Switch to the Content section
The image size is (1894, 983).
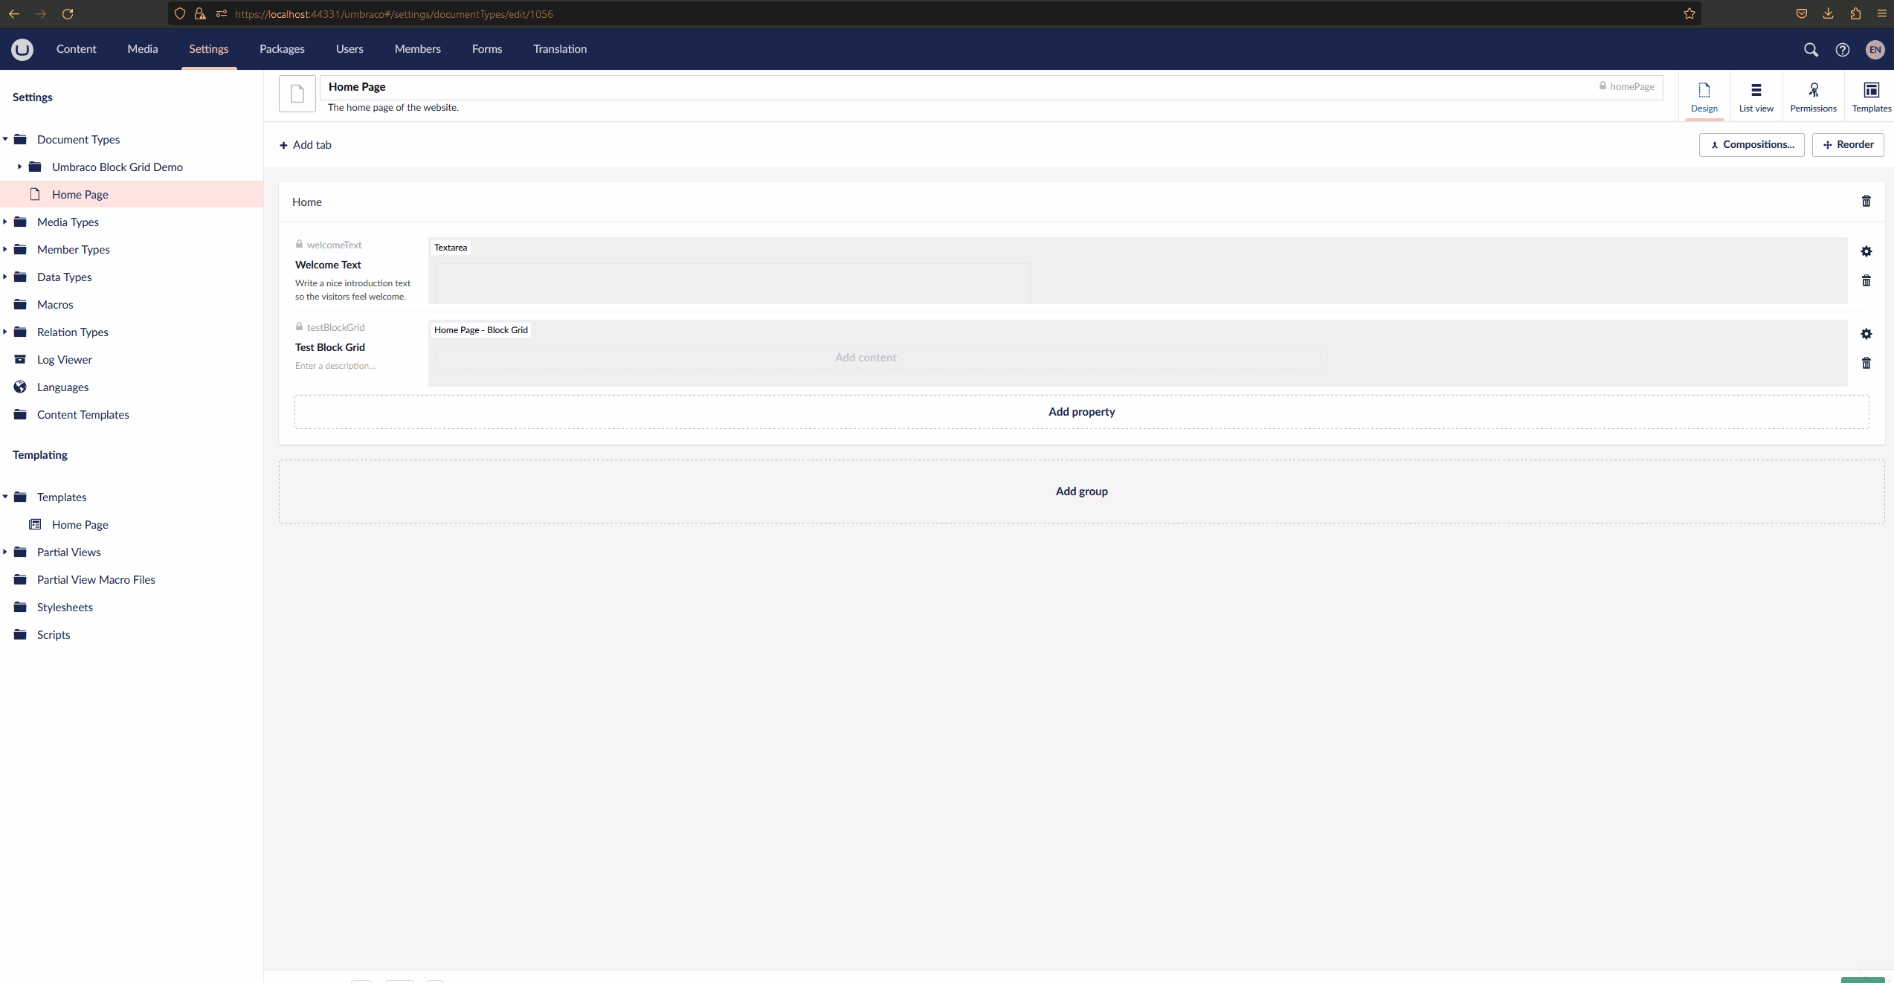(76, 49)
